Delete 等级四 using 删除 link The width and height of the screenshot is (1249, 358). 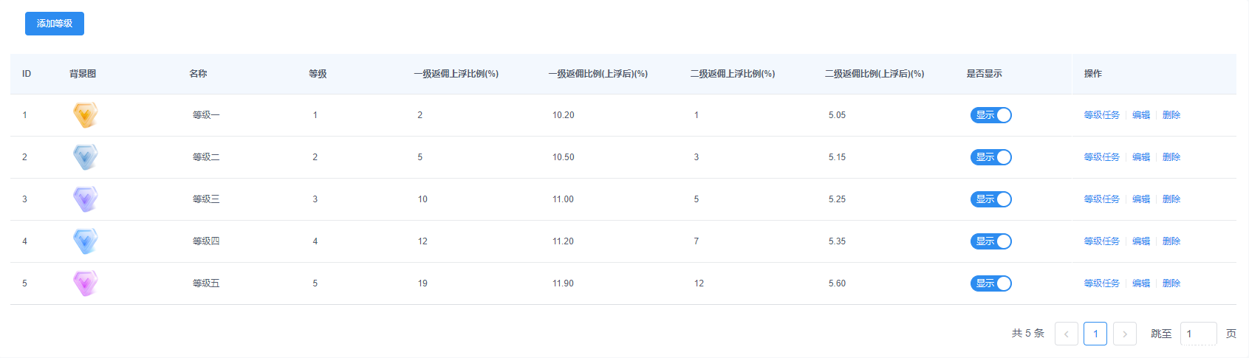pyautogui.click(x=1171, y=241)
